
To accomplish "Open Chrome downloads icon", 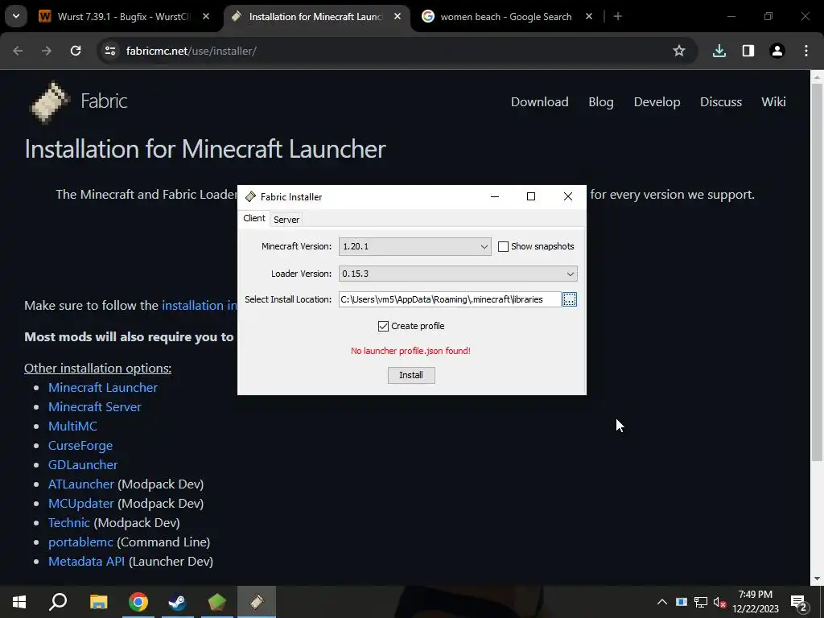I will click(x=719, y=51).
